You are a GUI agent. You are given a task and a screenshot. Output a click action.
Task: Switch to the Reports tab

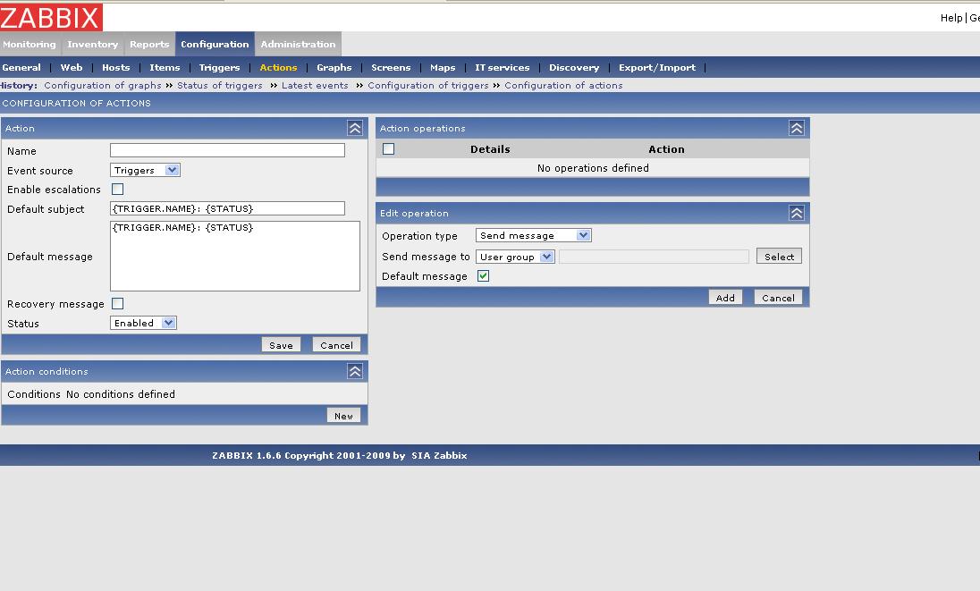pyautogui.click(x=149, y=45)
